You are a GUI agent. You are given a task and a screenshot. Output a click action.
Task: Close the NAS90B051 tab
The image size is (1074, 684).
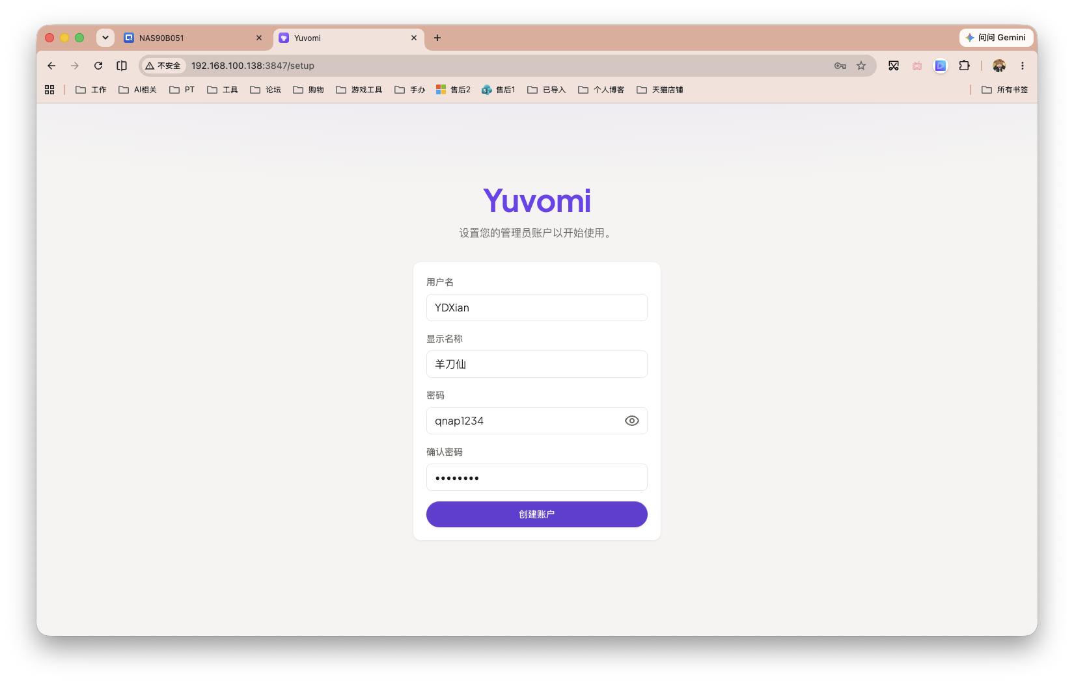click(259, 38)
